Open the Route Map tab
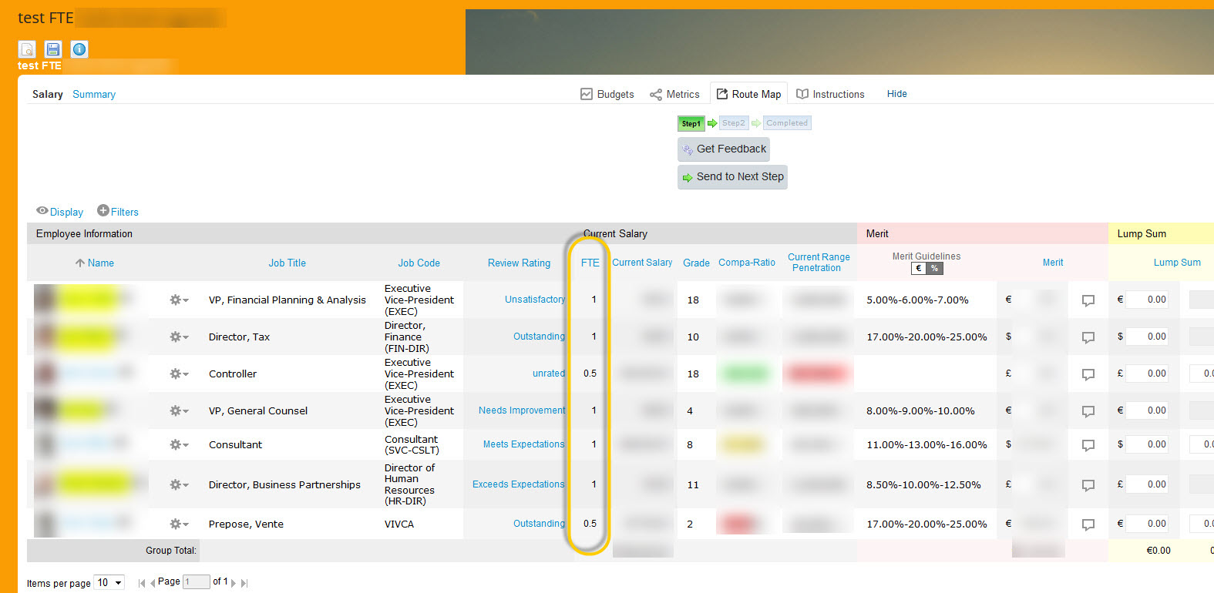The image size is (1214, 593). point(748,94)
